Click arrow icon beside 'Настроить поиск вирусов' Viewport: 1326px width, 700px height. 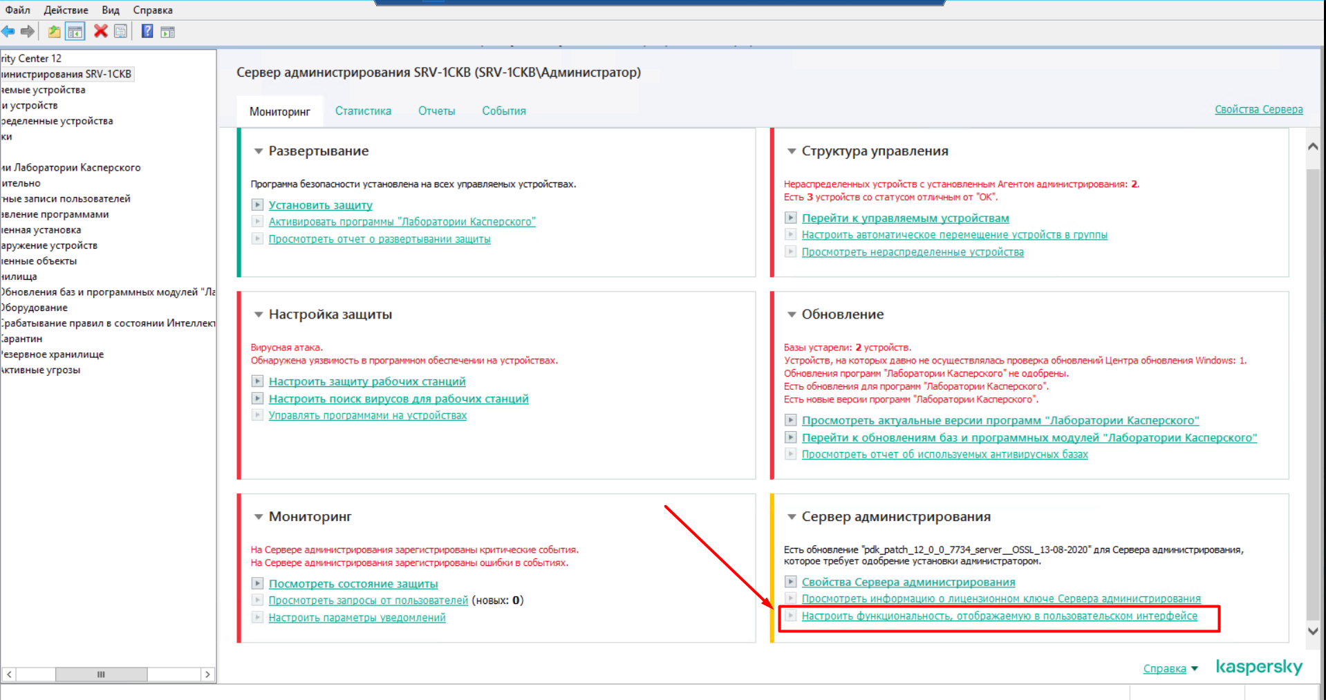pos(257,398)
